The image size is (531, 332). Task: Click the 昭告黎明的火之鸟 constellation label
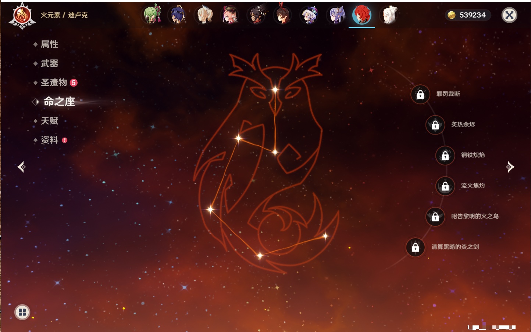point(475,216)
